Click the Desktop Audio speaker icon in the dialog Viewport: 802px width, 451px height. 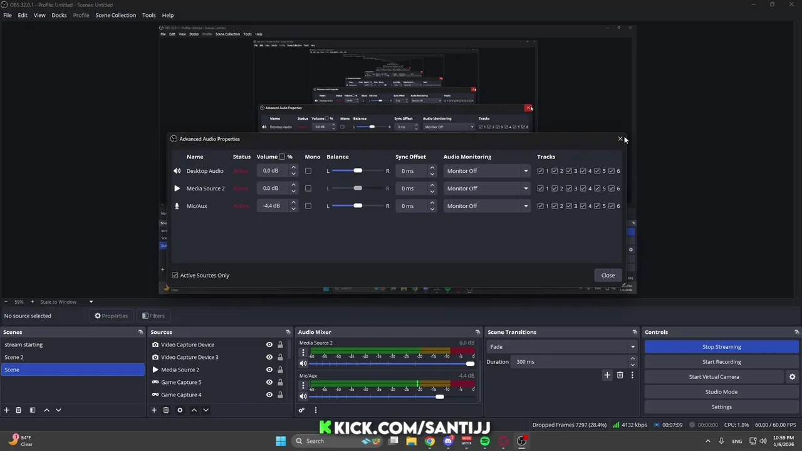tap(177, 171)
